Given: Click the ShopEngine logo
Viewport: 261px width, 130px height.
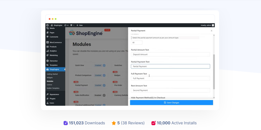Looking at the screenshot, I should tap(86, 33).
